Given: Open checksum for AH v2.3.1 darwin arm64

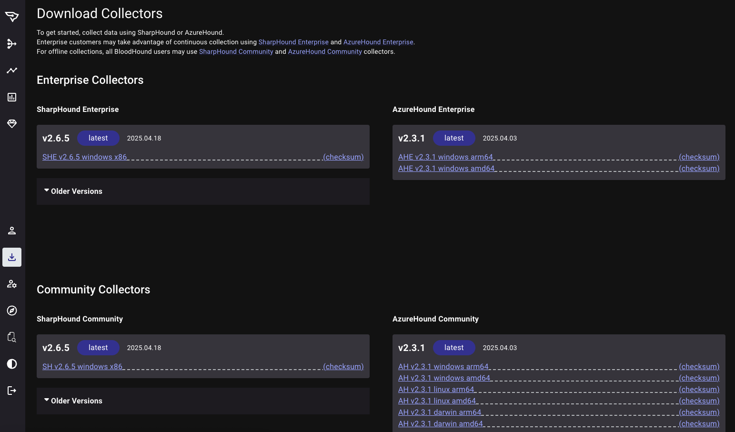Looking at the screenshot, I should pyautogui.click(x=699, y=412).
